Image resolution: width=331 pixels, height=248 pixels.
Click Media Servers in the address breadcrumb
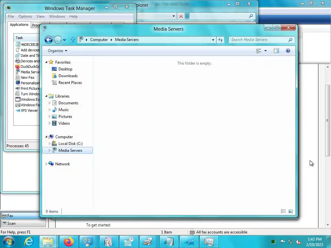127,40
